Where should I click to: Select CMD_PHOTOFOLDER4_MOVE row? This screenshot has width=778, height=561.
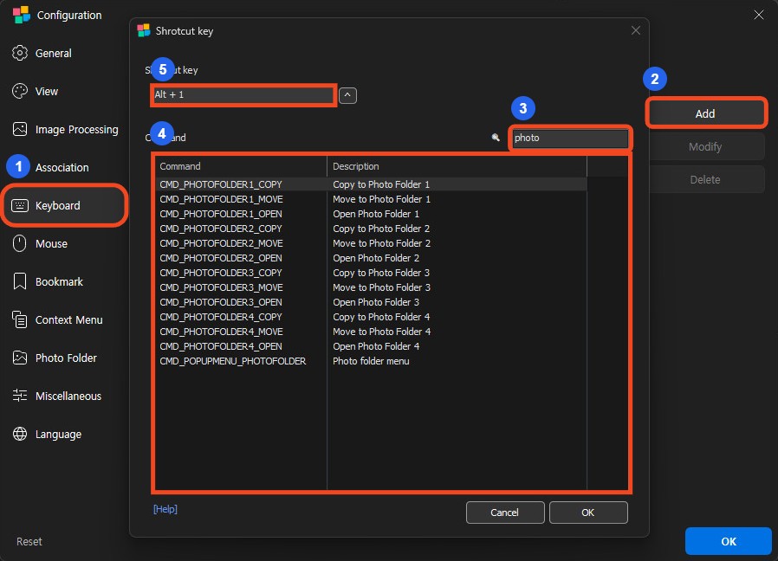371,332
